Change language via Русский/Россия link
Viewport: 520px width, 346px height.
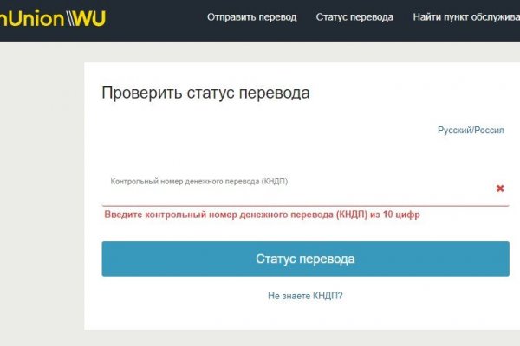click(x=471, y=130)
